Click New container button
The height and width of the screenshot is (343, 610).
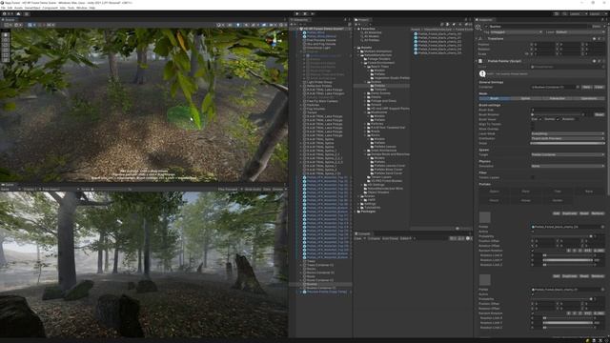click(587, 87)
